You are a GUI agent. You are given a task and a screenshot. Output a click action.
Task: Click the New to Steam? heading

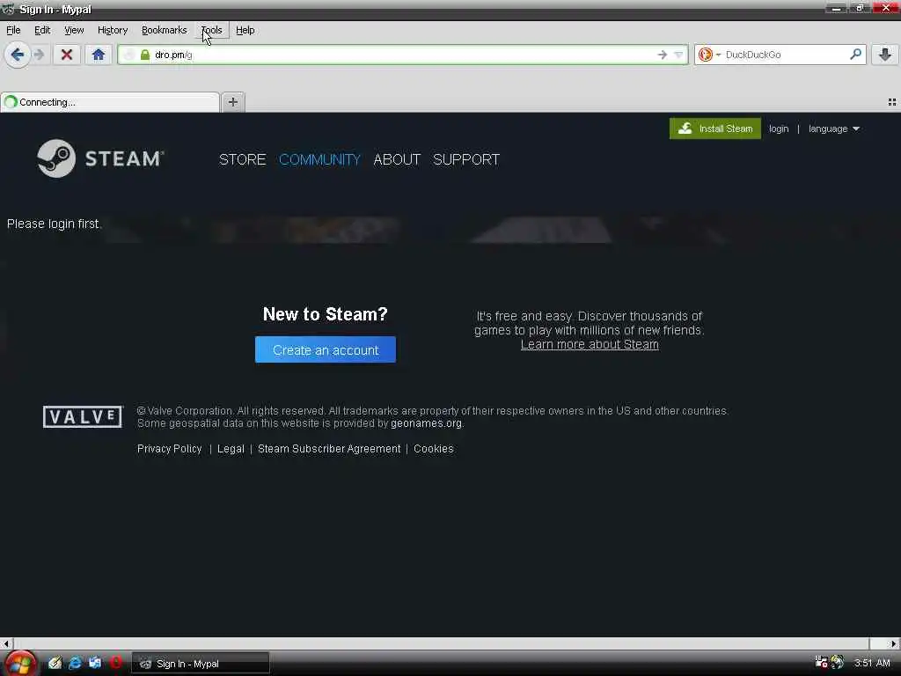326,314
